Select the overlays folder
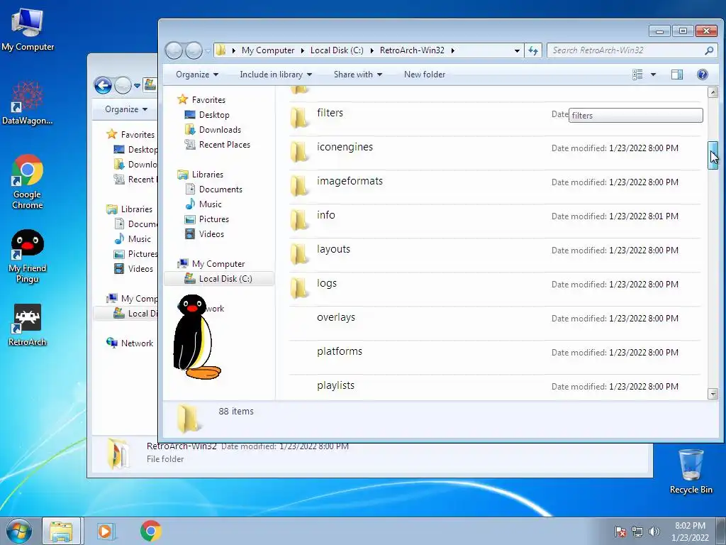 494,322
